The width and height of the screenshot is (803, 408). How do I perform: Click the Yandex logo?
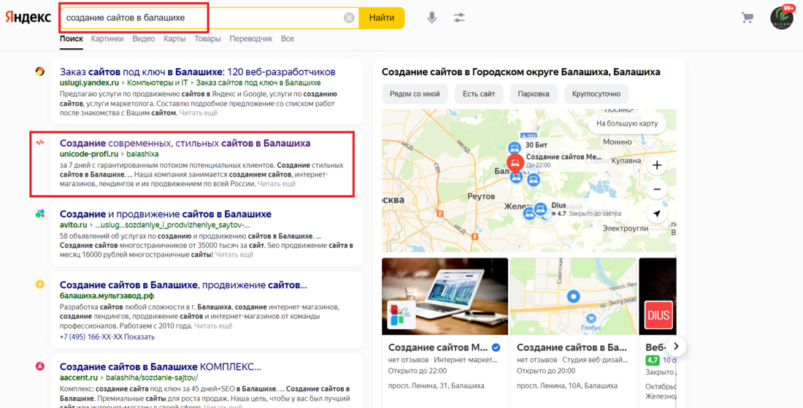(x=28, y=18)
